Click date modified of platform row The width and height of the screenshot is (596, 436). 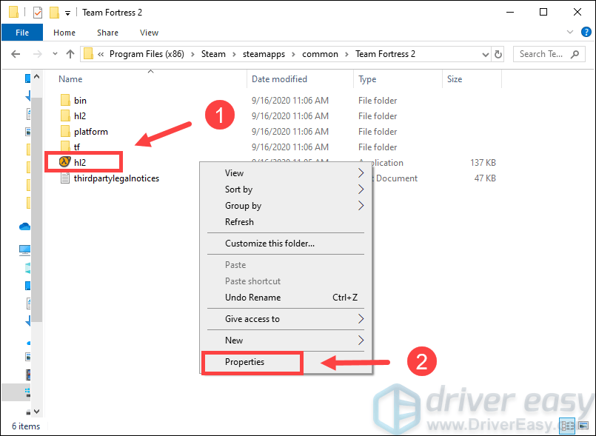[x=290, y=132]
